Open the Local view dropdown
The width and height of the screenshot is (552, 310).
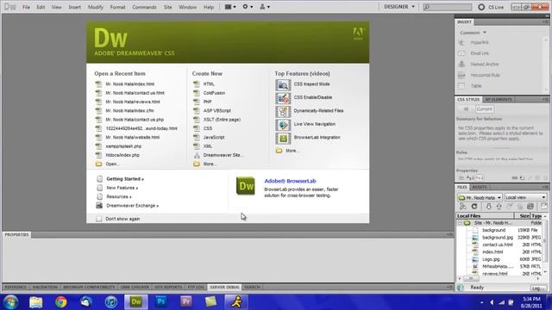coord(525,197)
